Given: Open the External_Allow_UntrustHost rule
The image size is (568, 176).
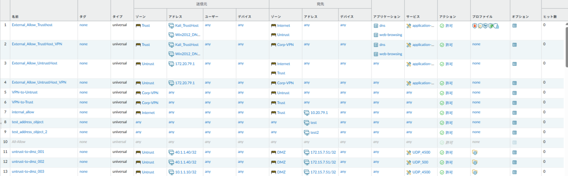Looking at the screenshot, I should click(x=35, y=62).
